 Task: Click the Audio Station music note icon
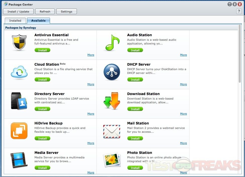pyautogui.click(x=112, y=43)
